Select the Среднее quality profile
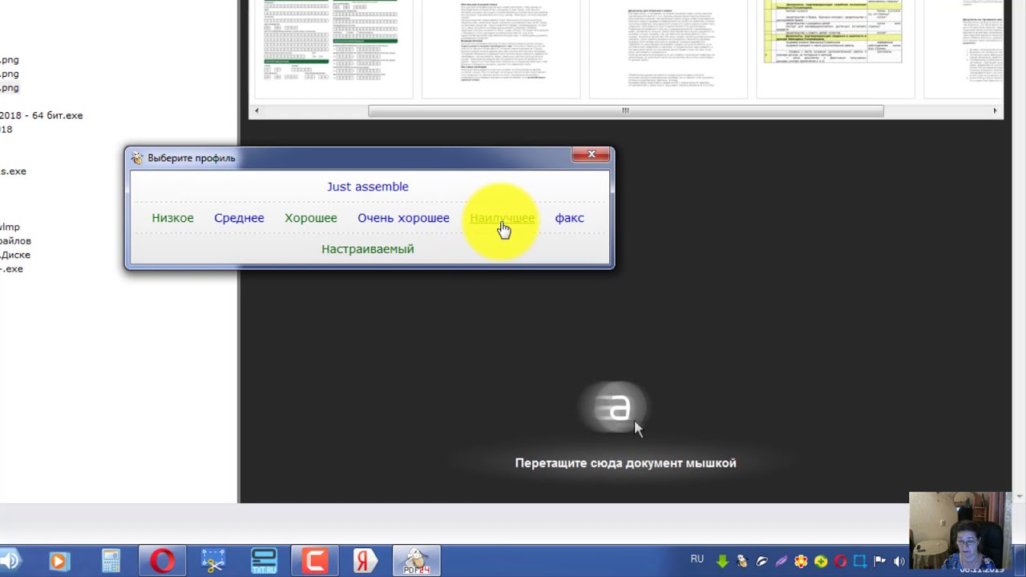Image resolution: width=1026 pixels, height=577 pixels. coord(239,218)
